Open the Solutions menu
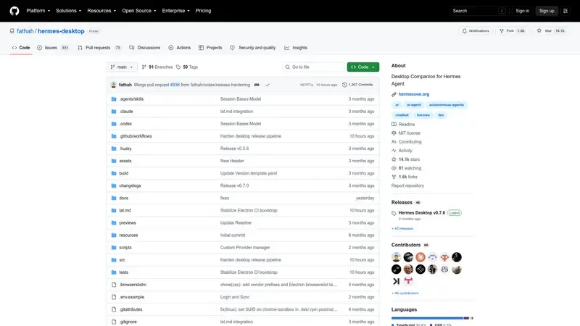 pos(68,11)
